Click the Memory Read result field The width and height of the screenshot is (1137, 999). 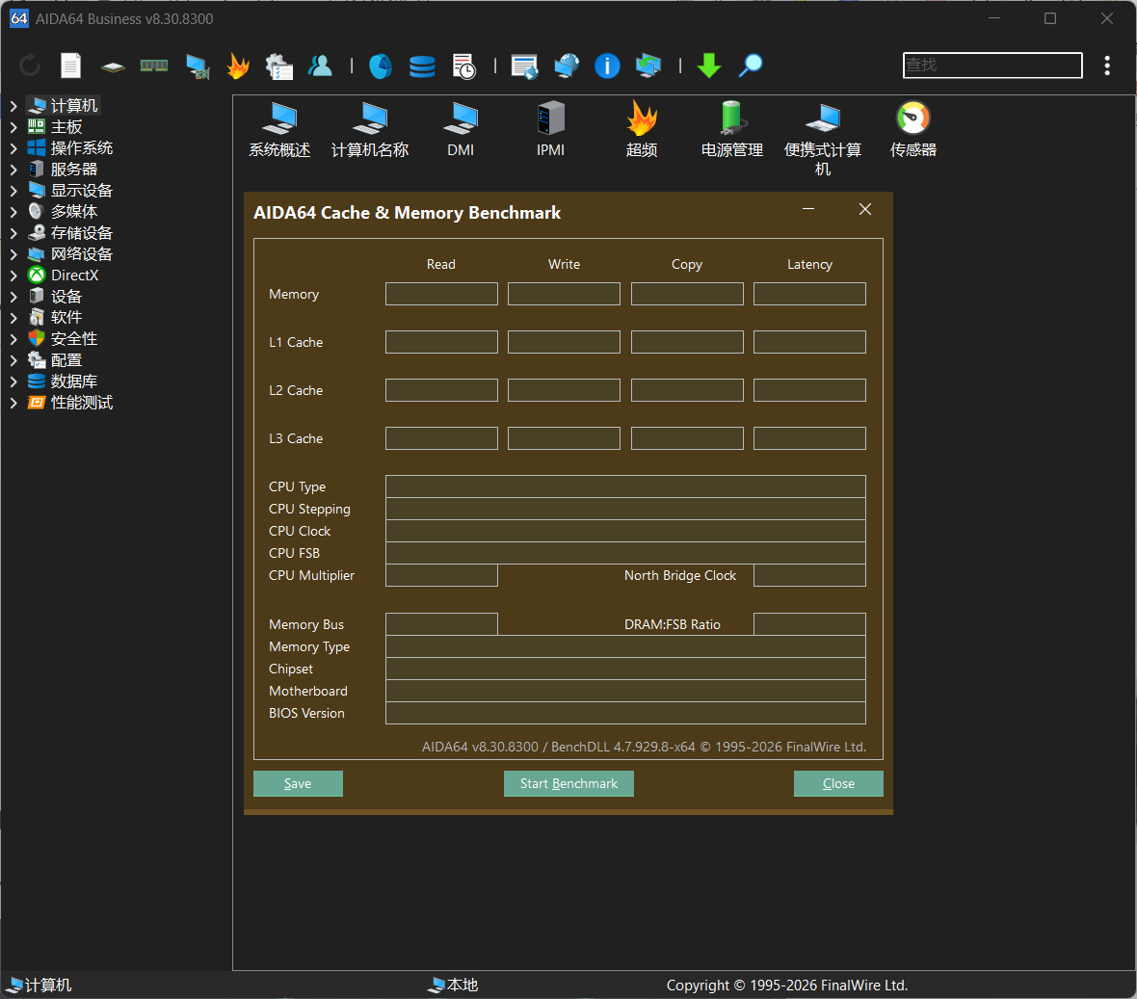tap(441, 295)
